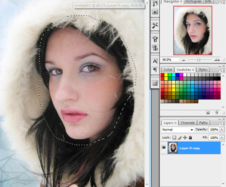The image size is (226, 187).
Task: Switch to the Histogram tab
Action: tap(194, 2)
